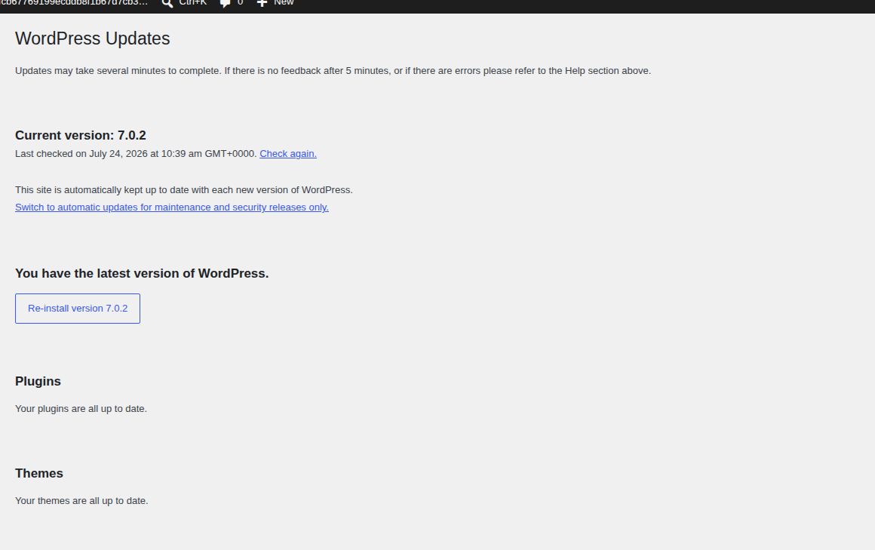
Task: Click Re-install version 7.0.2 button
Action: 78,309
